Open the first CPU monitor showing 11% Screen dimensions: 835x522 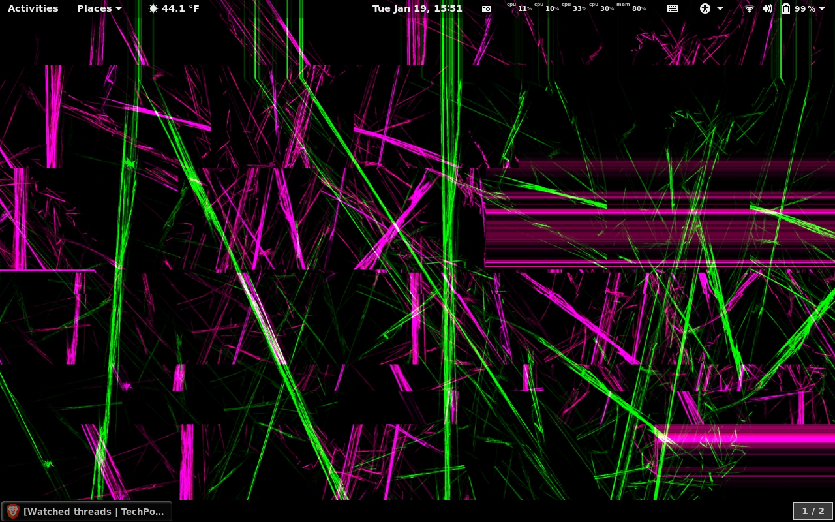(519, 8)
